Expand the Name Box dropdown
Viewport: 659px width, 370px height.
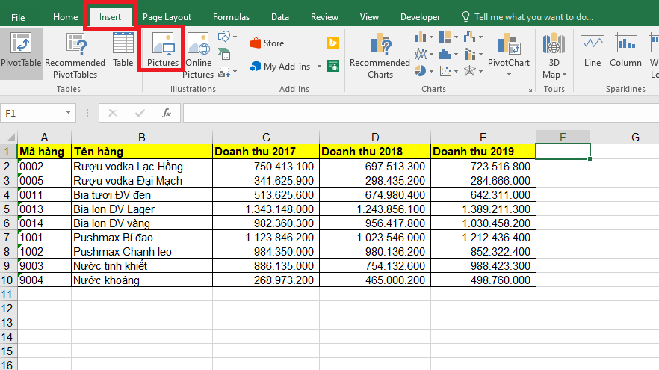tap(69, 113)
